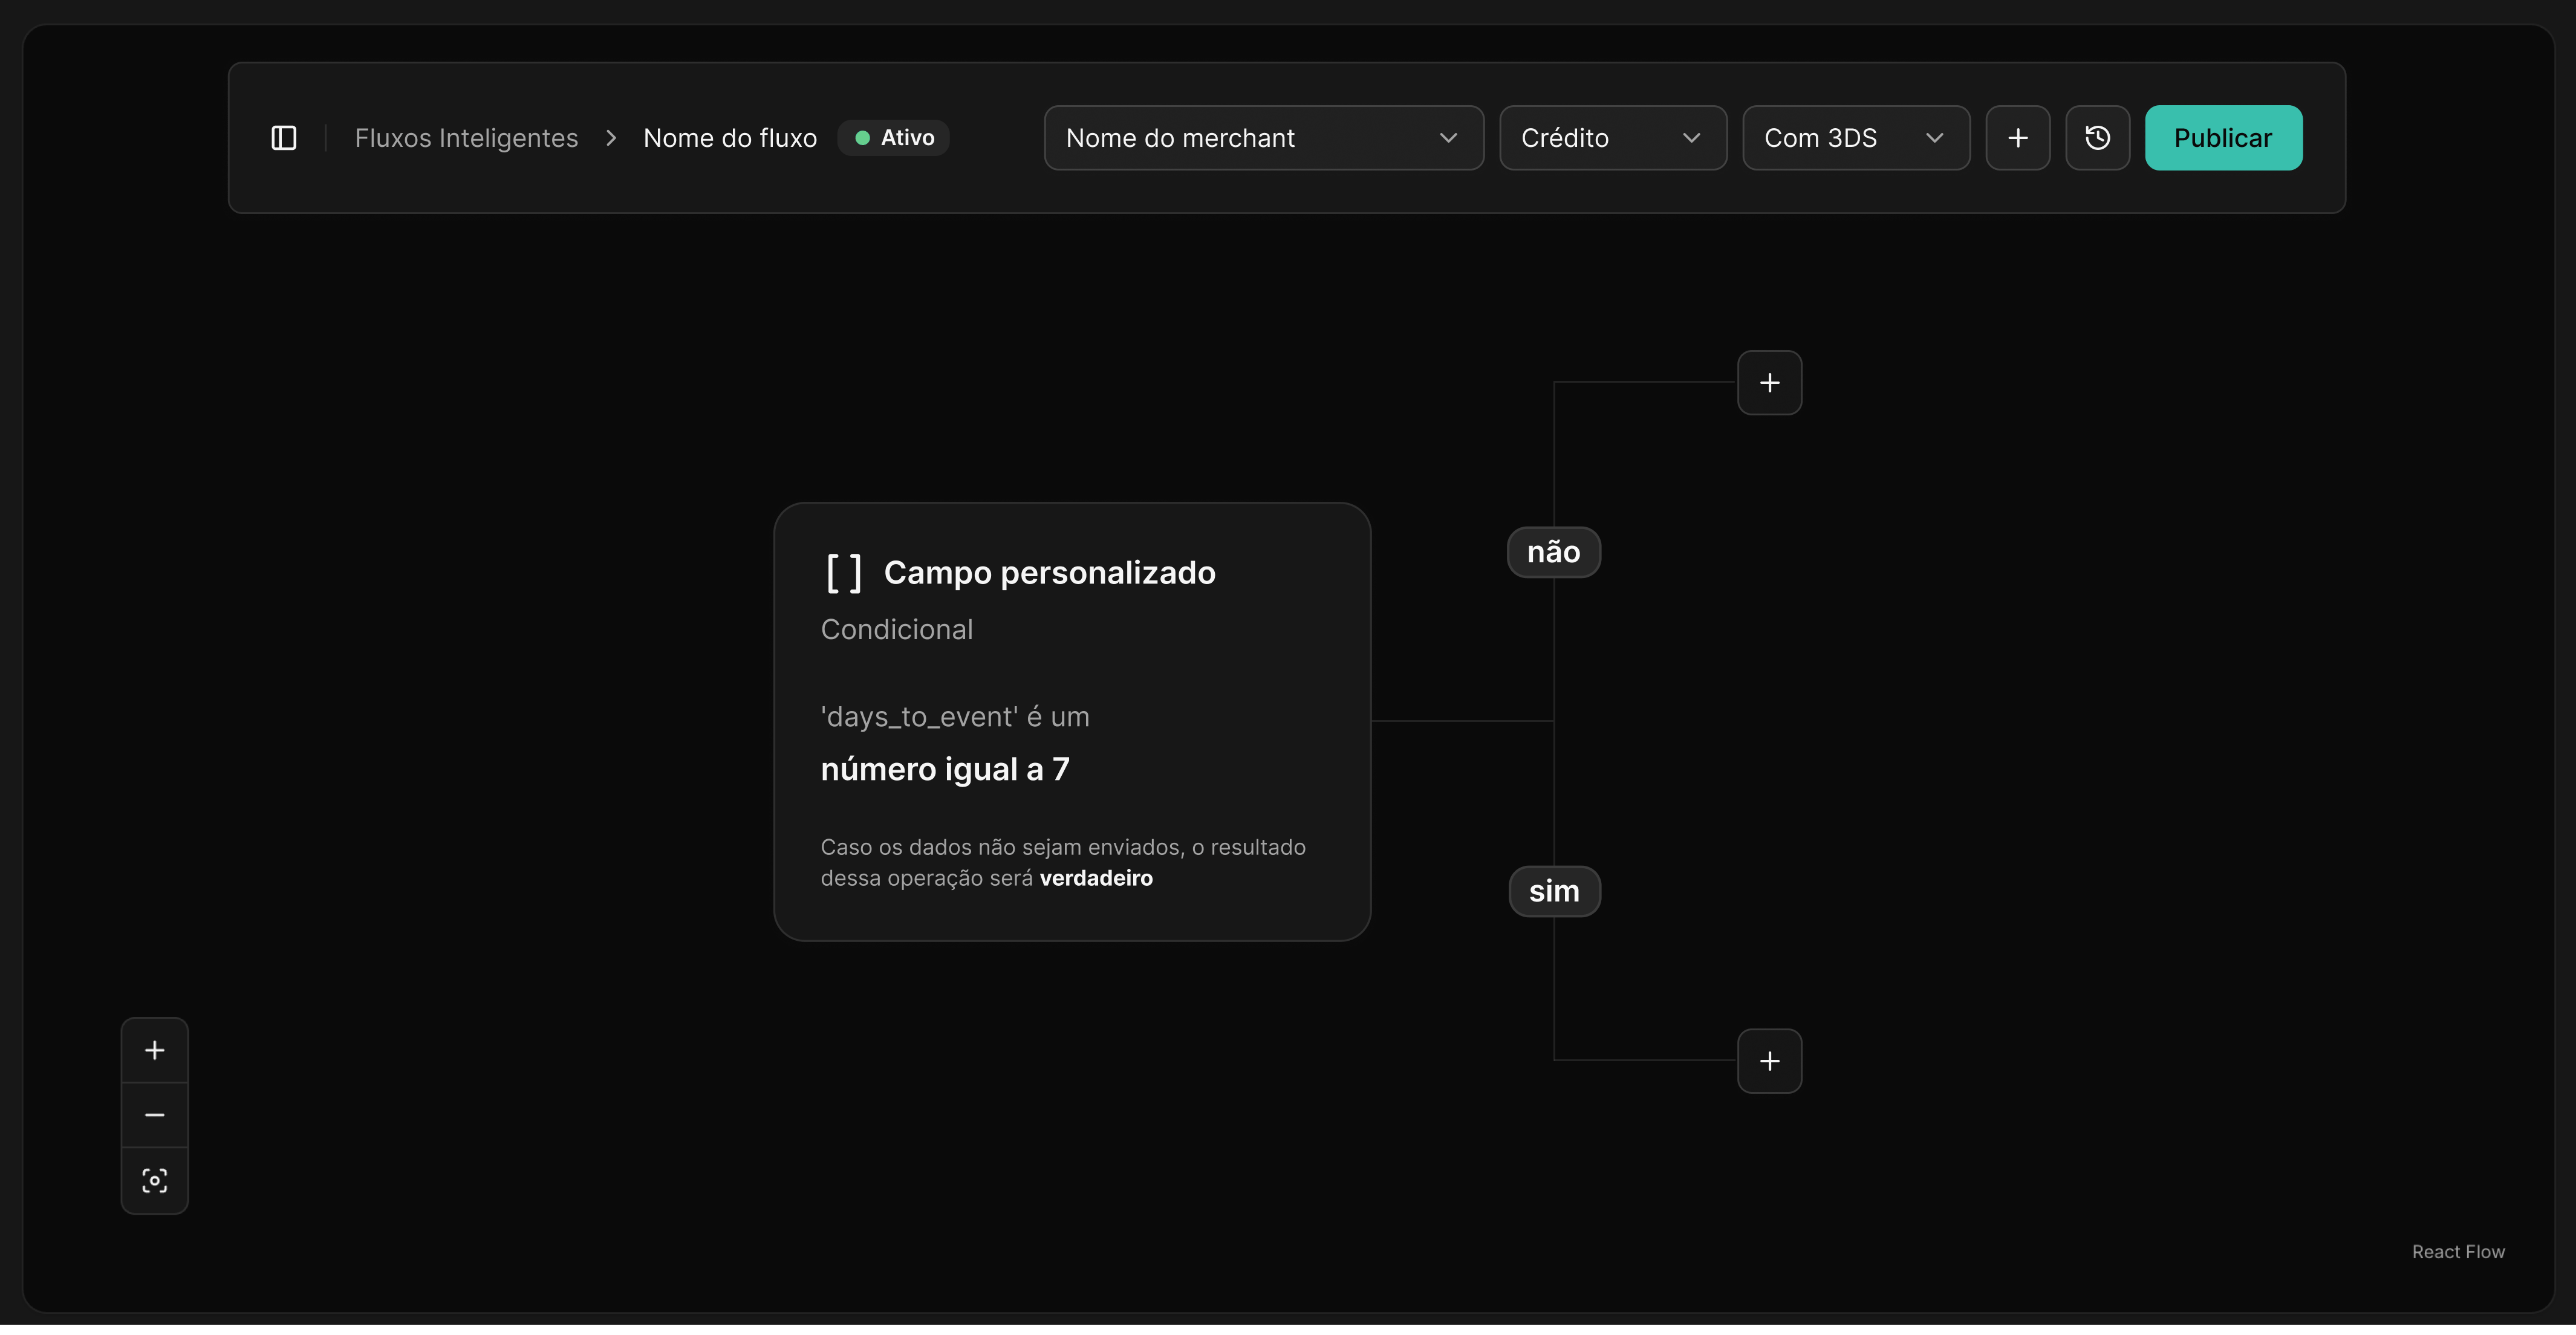
Task: Select the não edge label
Action: 1553,552
